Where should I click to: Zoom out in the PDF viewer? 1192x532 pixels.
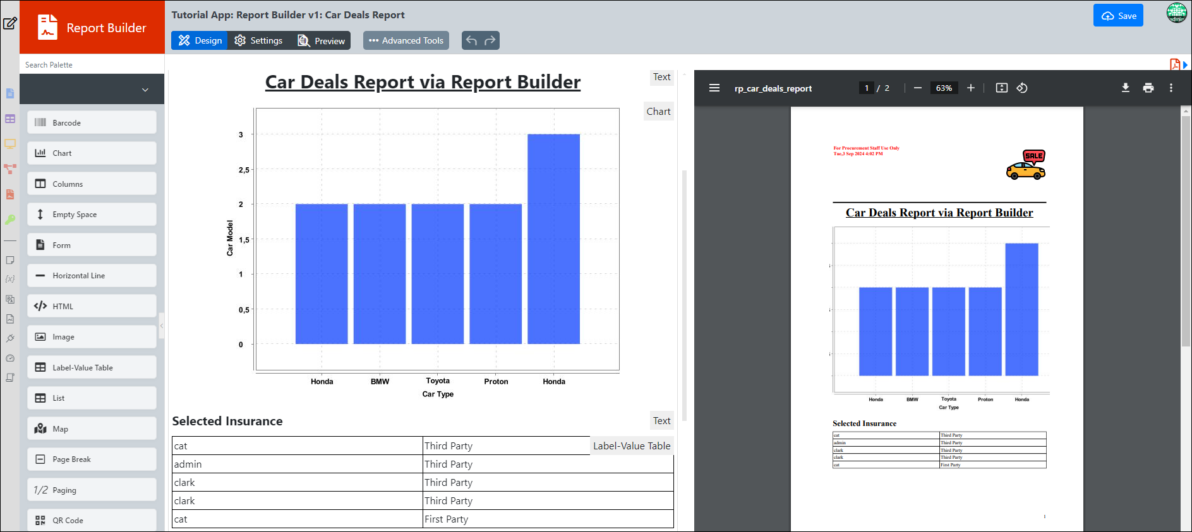(918, 88)
